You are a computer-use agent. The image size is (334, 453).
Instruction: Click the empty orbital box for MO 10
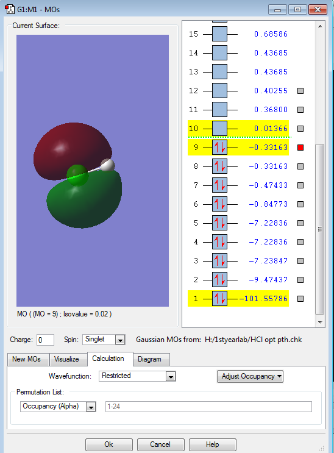click(x=219, y=129)
